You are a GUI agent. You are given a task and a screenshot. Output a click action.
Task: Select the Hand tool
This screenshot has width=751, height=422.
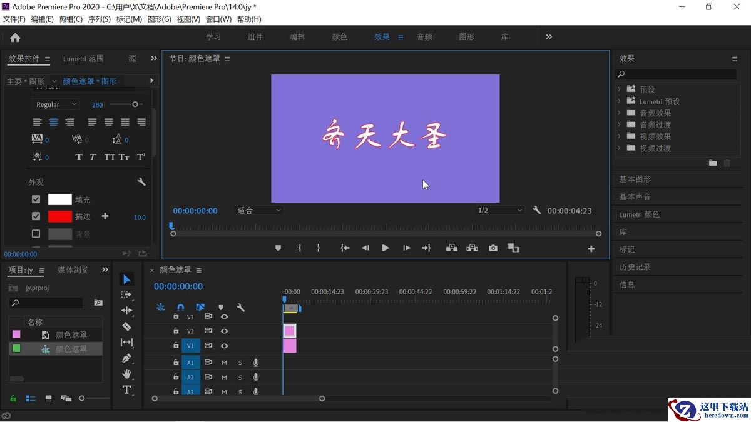point(126,374)
